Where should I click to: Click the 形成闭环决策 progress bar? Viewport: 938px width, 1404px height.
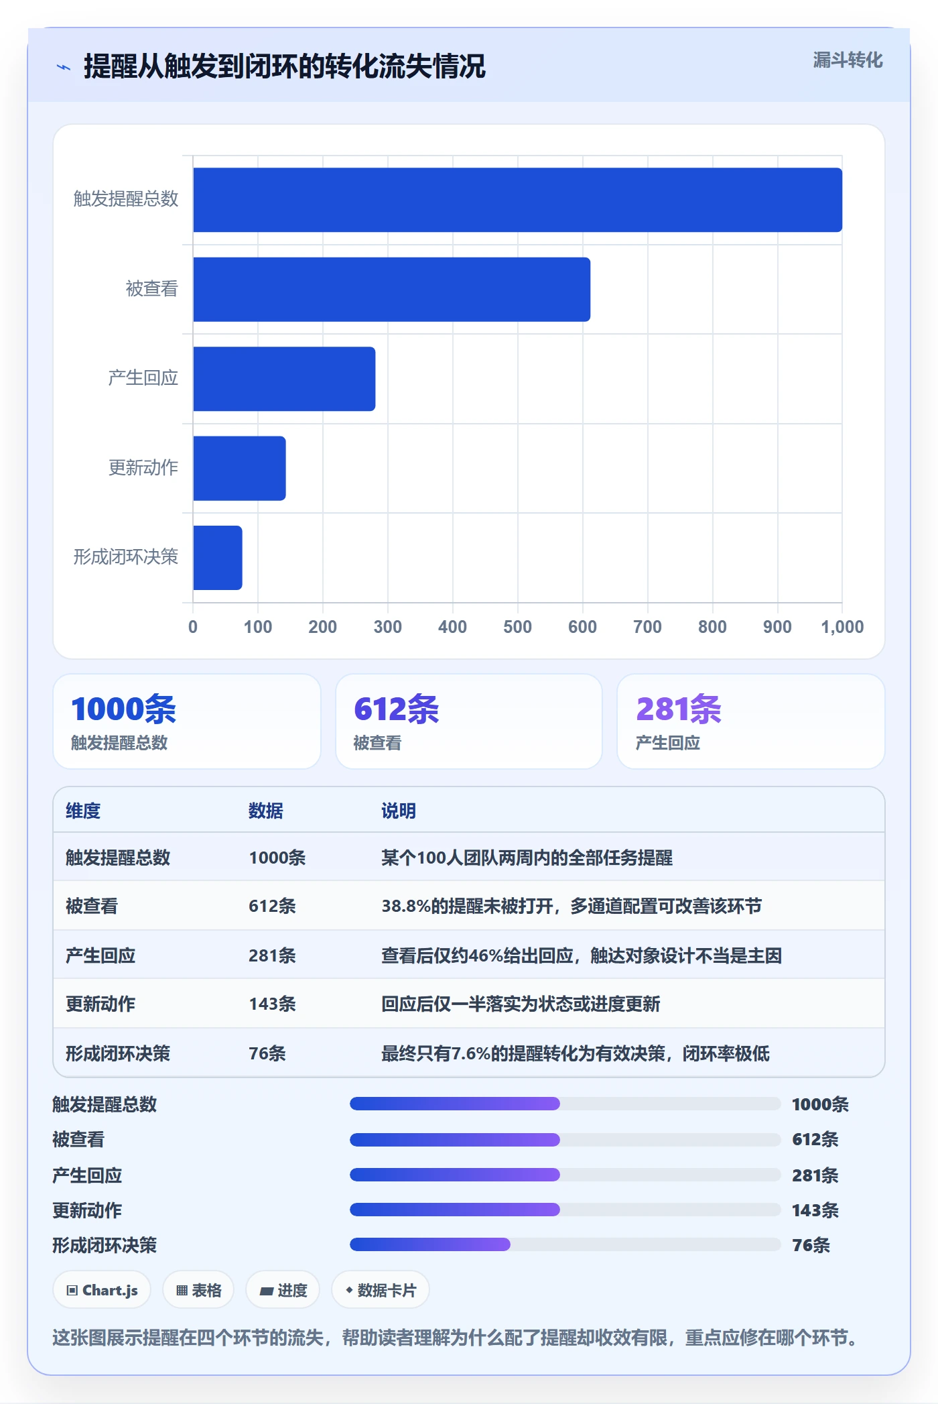click(565, 1244)
